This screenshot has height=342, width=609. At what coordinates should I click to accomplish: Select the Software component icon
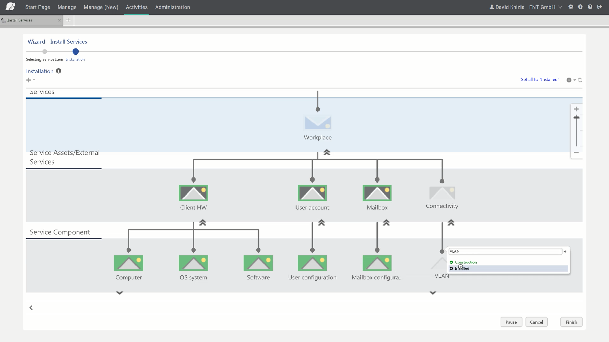pyautogui.click(x=258, y=263)
